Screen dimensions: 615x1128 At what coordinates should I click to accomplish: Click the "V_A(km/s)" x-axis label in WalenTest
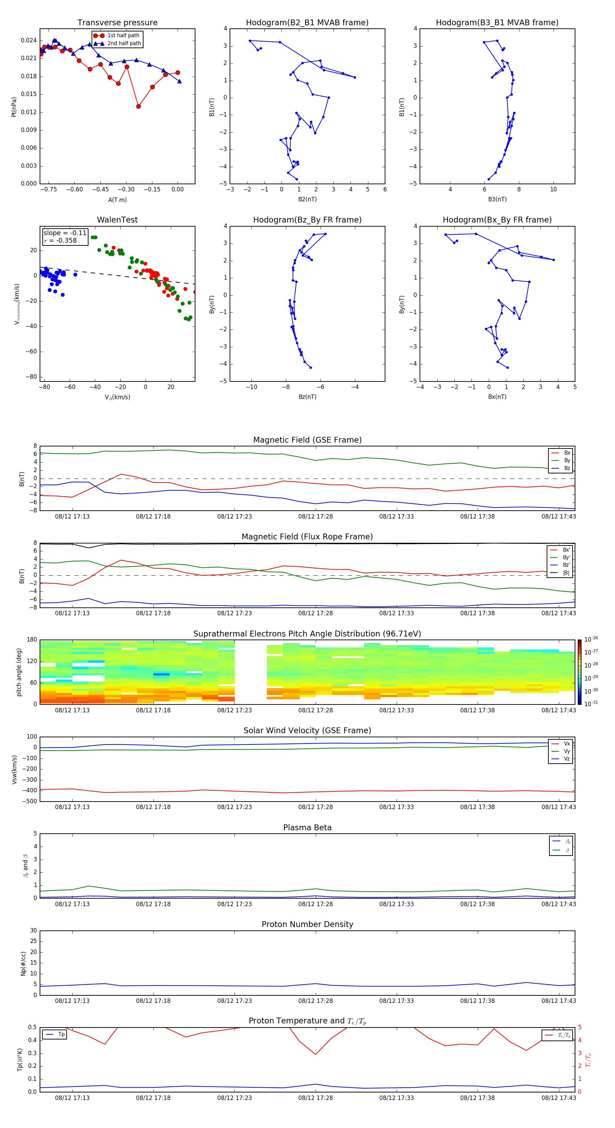117,397
